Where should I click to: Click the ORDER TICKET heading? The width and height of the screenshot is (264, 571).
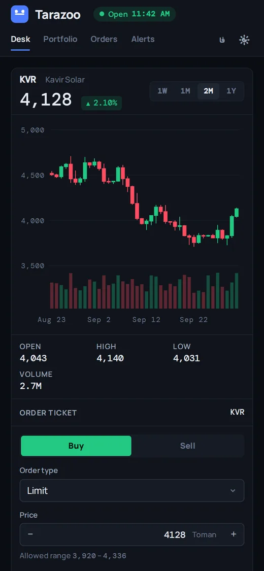coord(48,413)
